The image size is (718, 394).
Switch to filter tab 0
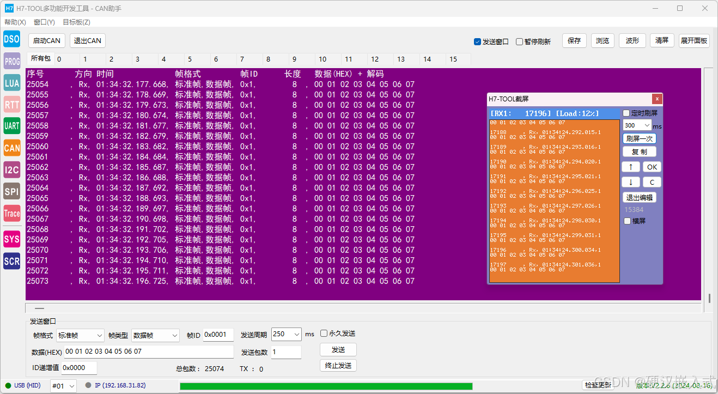(x=67, y=59)
